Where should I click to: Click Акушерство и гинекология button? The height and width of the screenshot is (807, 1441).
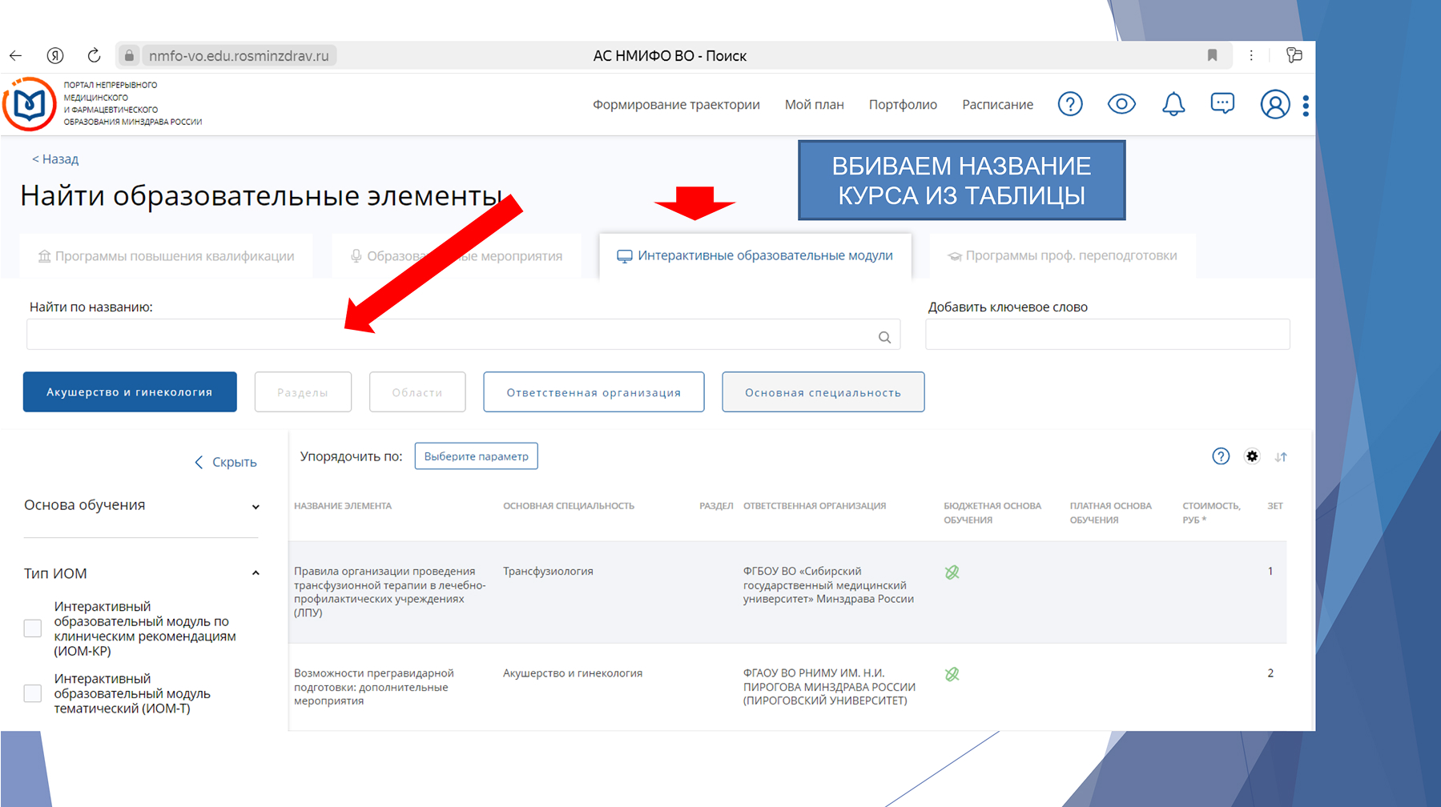tap(130, 392)
